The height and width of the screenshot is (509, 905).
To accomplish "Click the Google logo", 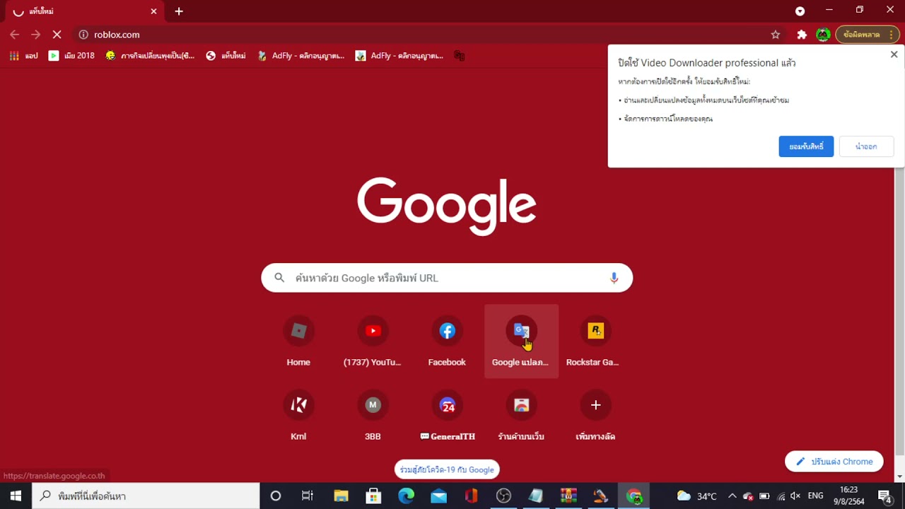I will click(x=447, y=206).
